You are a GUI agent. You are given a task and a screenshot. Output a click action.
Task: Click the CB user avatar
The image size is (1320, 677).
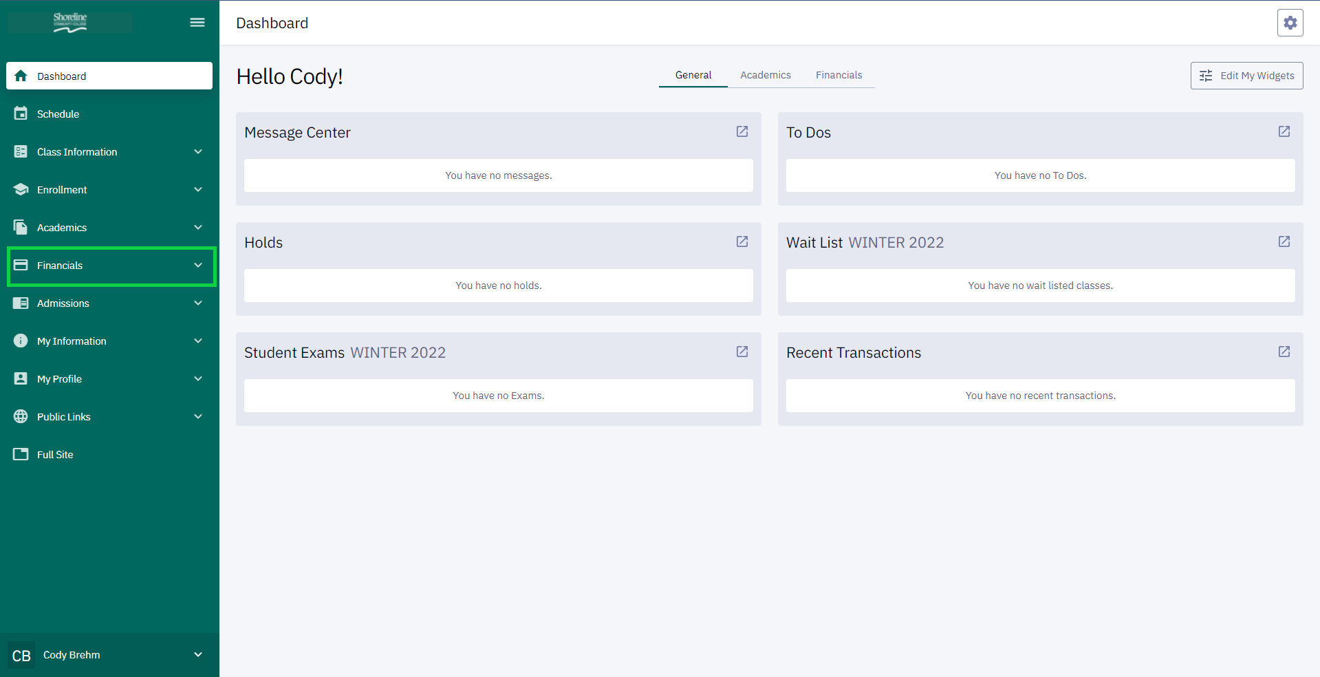pos(21,655)
